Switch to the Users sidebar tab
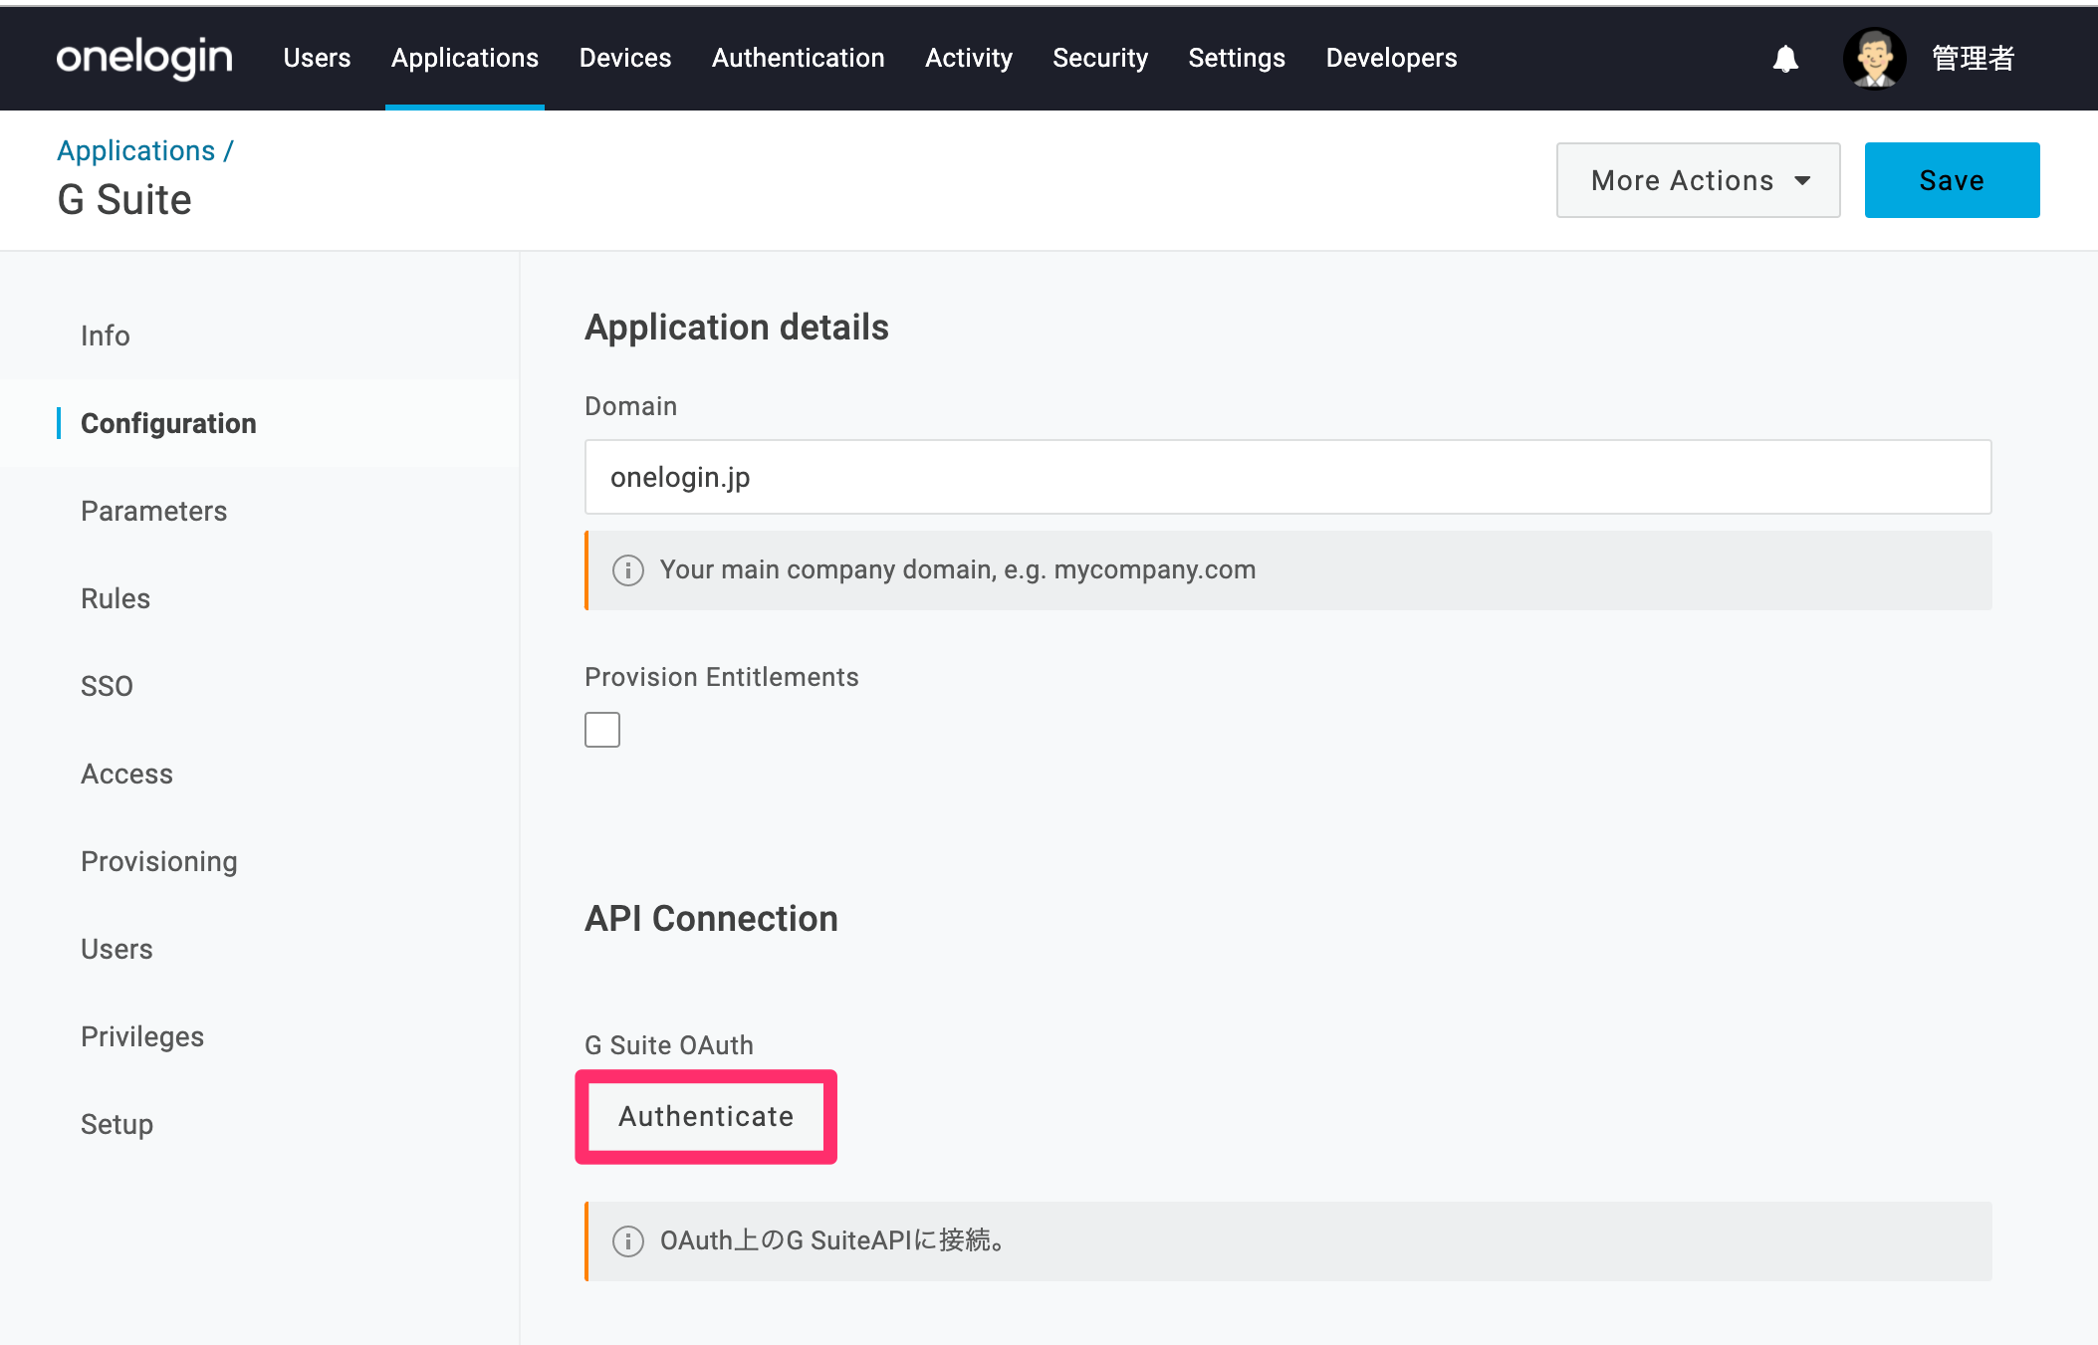The height and width of the screenshot is (1345, 2098). pos(117,949)
